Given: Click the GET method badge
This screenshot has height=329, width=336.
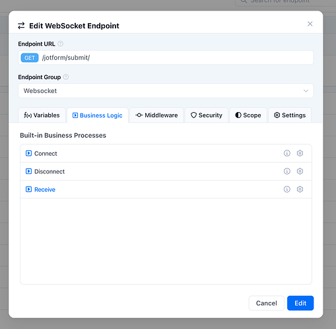Looking at the screenshot, I should point(30,58).
